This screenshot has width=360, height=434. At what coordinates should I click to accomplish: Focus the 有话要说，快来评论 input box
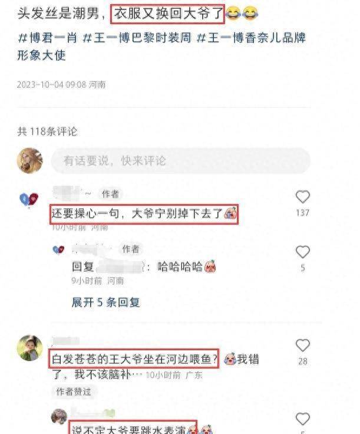pyautogui.click(x=181, y=161)
